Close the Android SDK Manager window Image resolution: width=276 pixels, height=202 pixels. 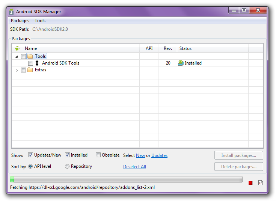[258, 11]
